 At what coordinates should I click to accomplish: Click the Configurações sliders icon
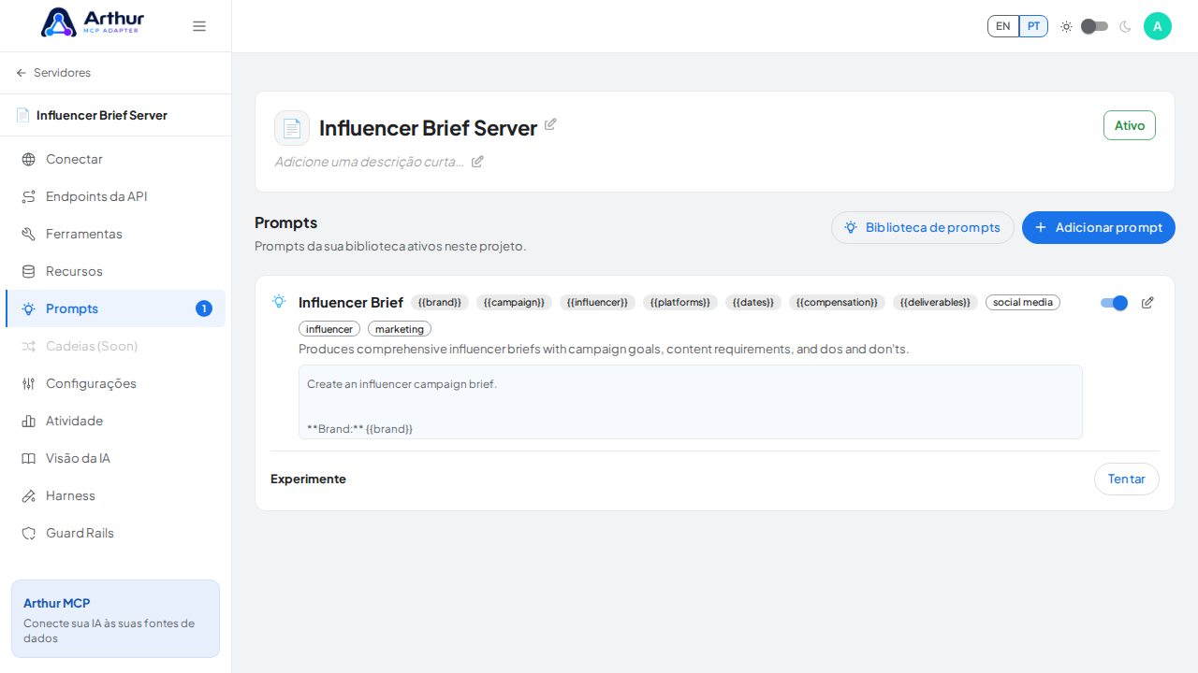pyautogui.click(x=28, y=383)
